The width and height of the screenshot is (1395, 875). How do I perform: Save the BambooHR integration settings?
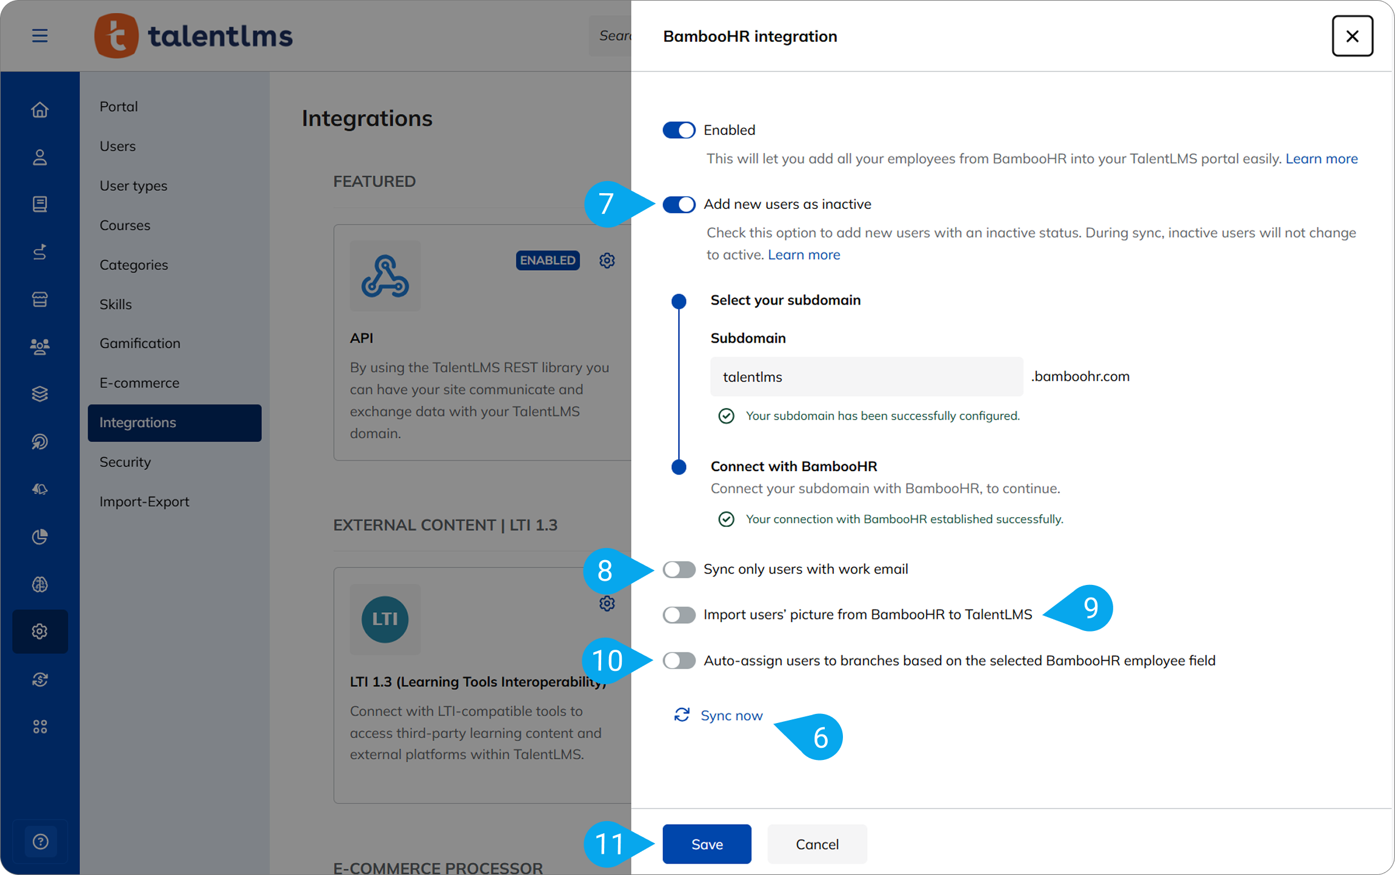tap(707, 844)
